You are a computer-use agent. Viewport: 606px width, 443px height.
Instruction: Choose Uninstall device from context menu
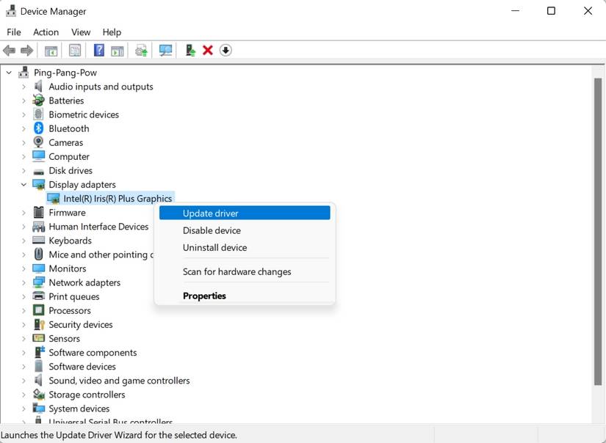pyautogui.click(x=245, y=247)
